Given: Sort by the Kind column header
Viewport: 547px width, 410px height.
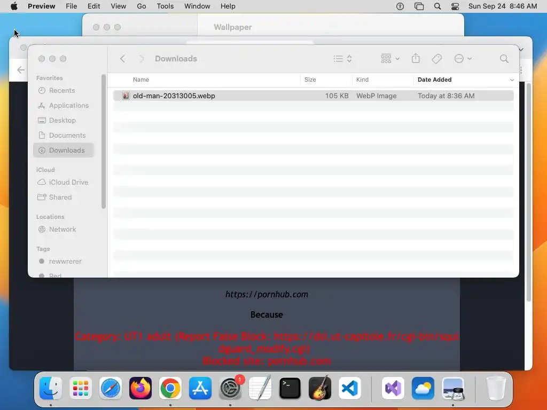Looking at the screenshot, I should [x=362, y=80].
